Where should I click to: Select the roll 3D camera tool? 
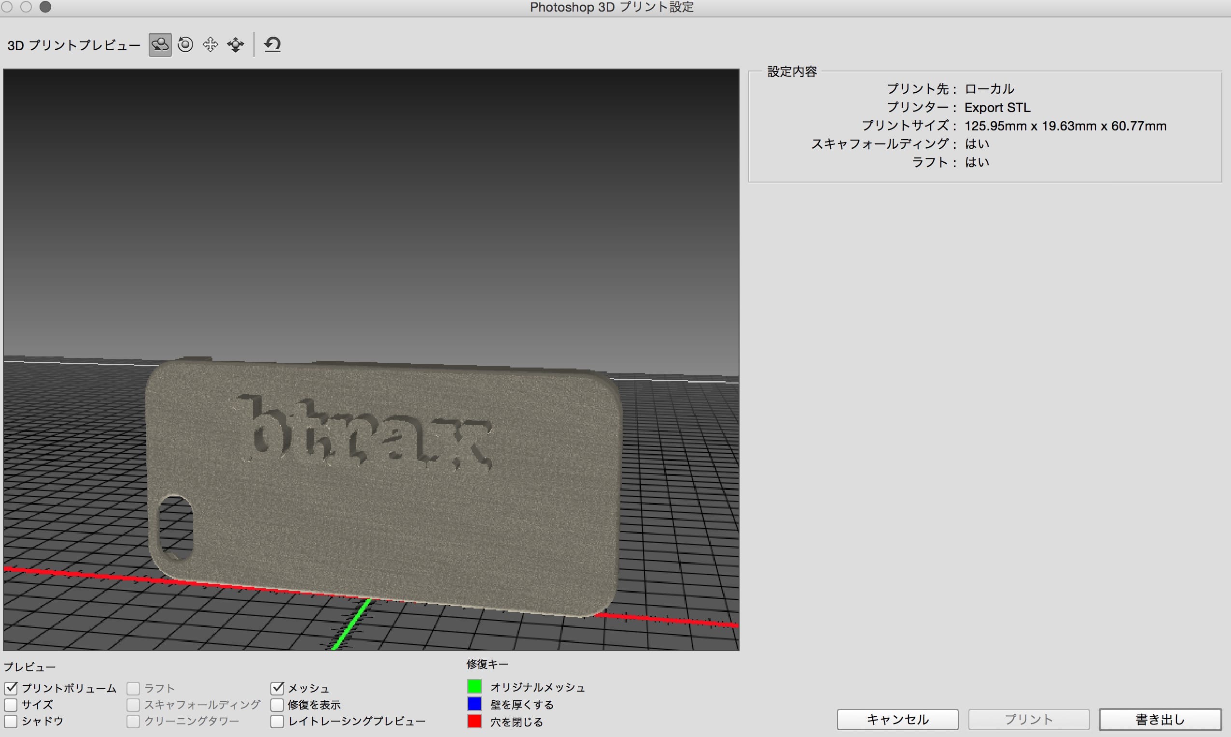pyautogui.click(x=185, y=45)
